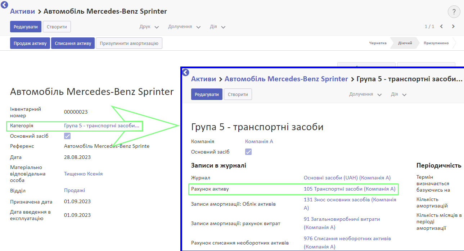Click Редагувати button in category window
The width and height of the screenshot is (464, 251).
(x=207, y=95)
